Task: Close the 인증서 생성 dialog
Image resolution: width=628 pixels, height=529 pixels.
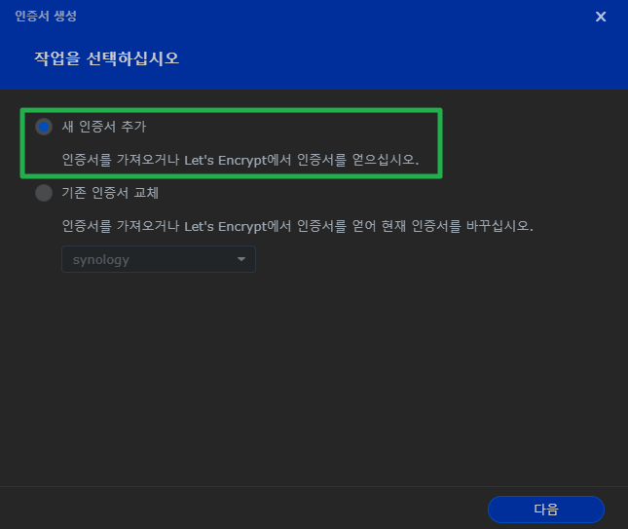Action: (601, 17)
